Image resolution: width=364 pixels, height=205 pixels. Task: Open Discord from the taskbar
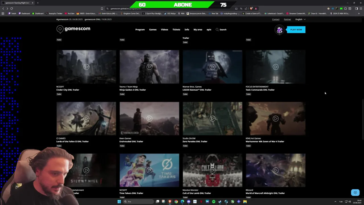pyautogui.click(x=189, y=202)
